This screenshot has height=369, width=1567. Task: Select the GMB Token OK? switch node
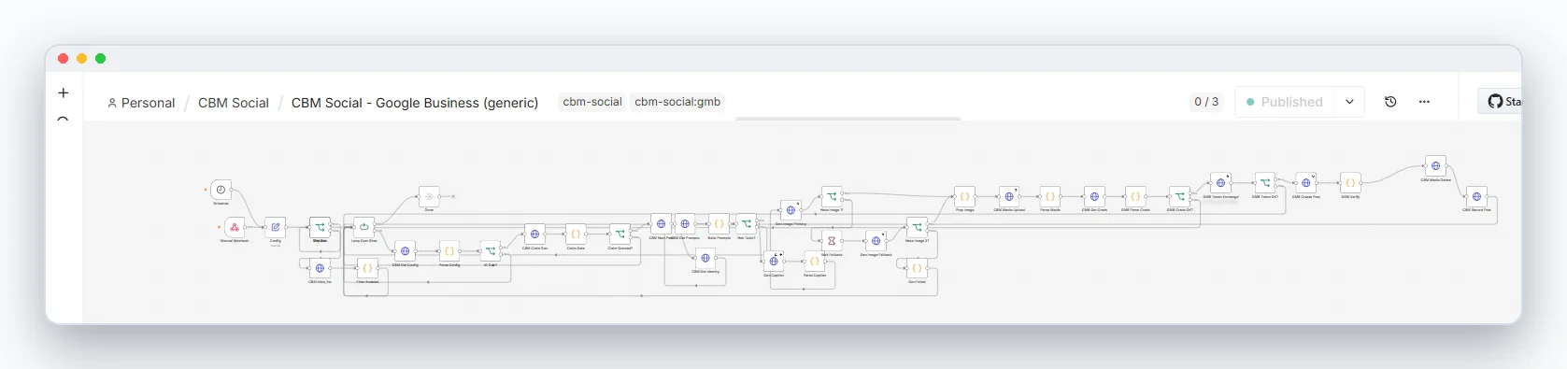coord(1265,183)
